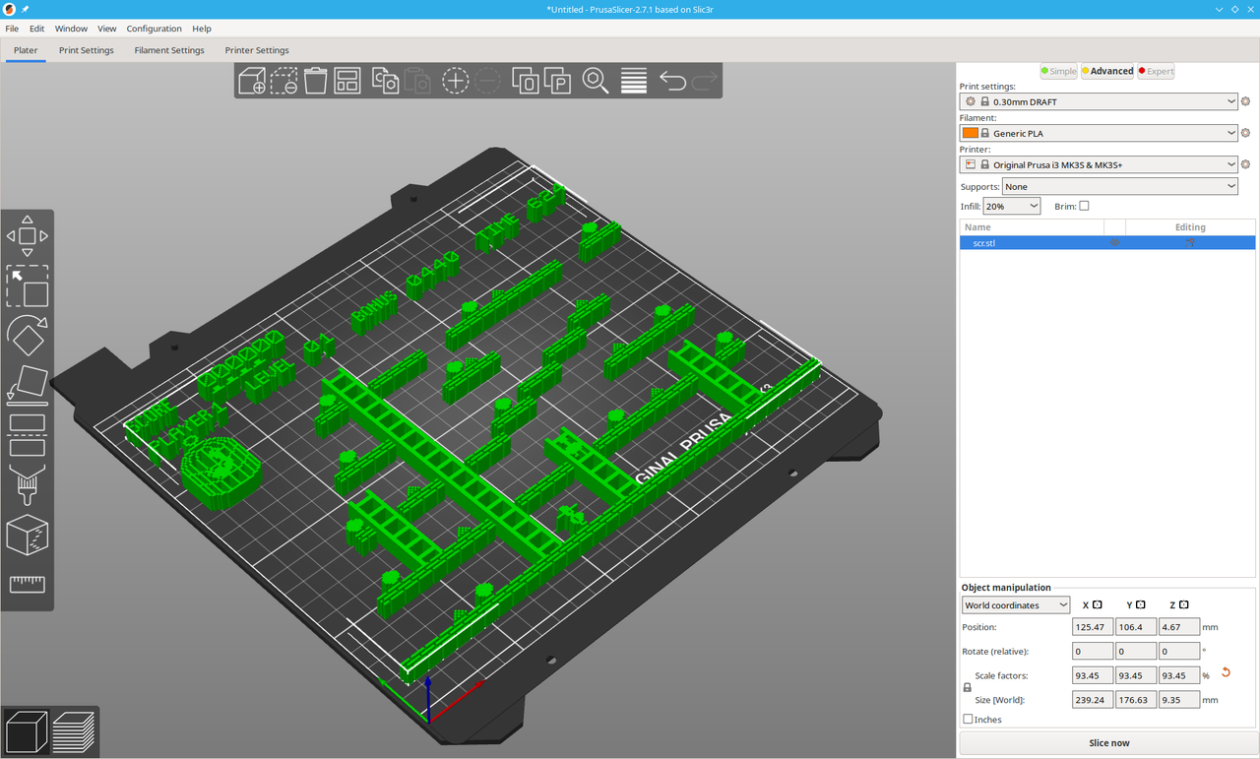Toggle visibility eye for scr.stl
The image size is (1260, 759).
tap(1114, 242)
